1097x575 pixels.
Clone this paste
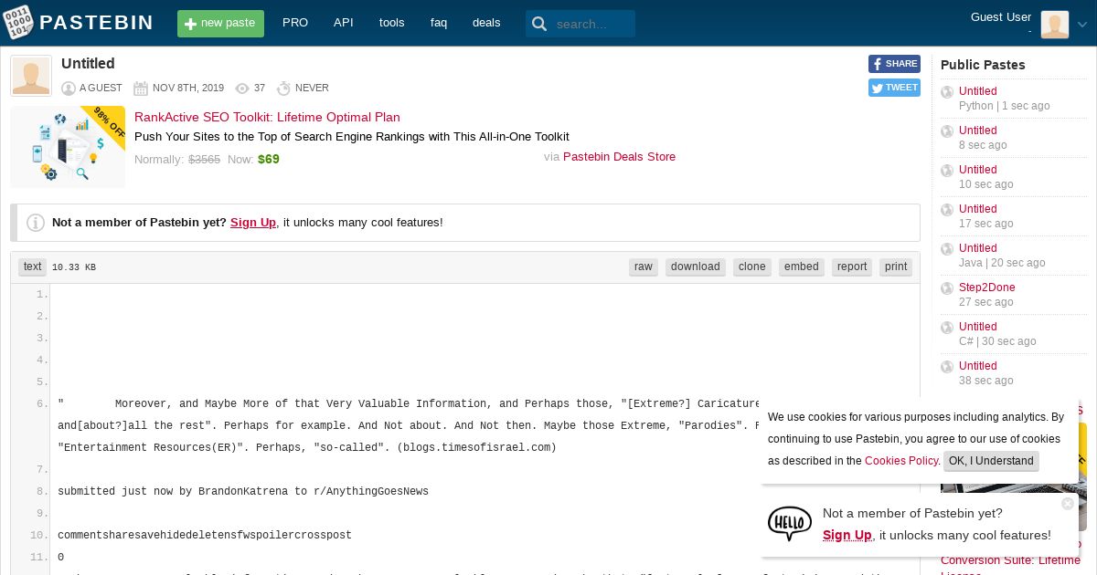click(752, 267)
